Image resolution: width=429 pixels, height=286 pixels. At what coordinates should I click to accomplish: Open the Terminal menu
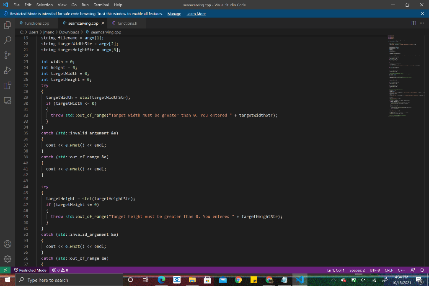tap(101, 5)
